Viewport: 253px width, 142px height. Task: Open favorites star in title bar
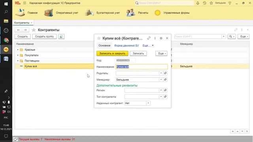[x=211, y=3]
